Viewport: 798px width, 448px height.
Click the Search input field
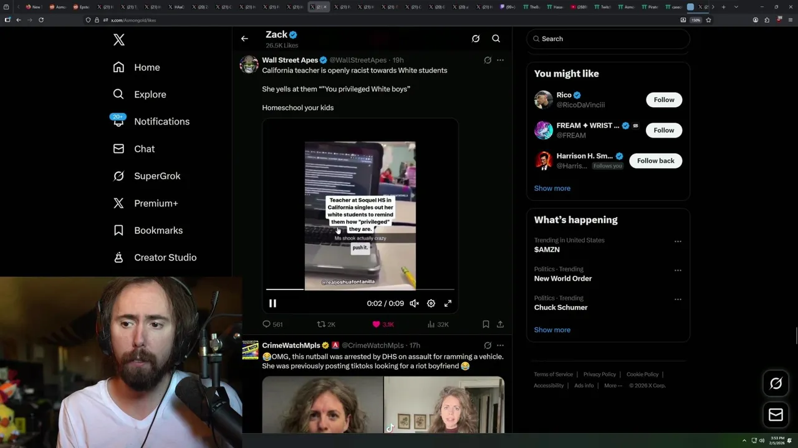(608, 39)
